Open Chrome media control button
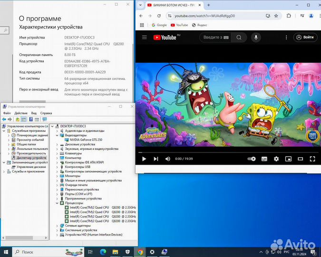321x257 pixels. [302, 16]
